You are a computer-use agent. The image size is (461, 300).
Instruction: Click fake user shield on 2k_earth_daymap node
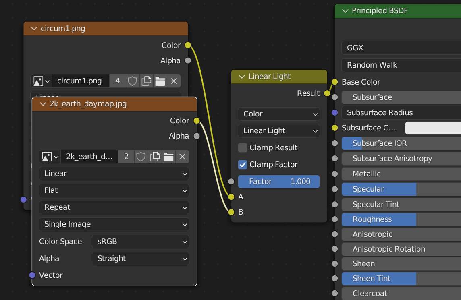[x=141, y=157]
